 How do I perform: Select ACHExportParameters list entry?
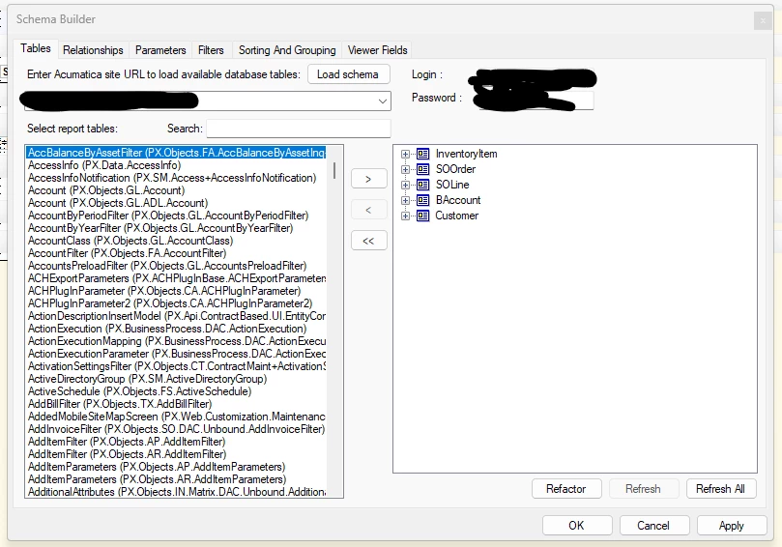177,278
